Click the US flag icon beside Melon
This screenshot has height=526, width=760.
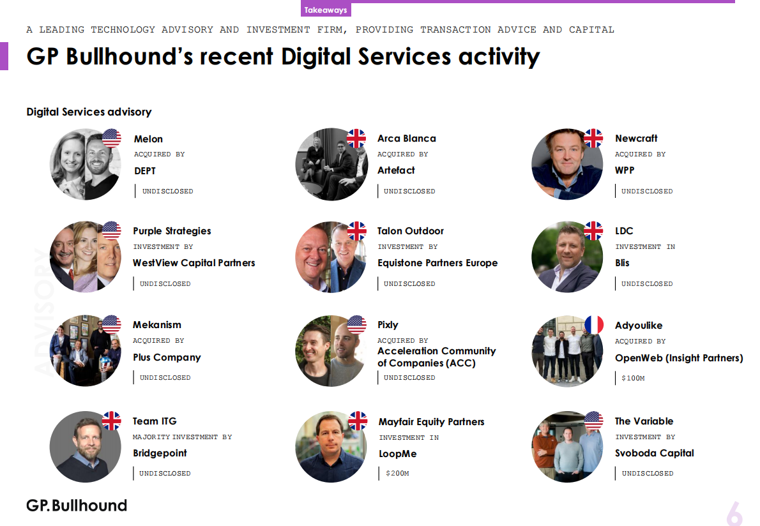[x=112, y=139]
